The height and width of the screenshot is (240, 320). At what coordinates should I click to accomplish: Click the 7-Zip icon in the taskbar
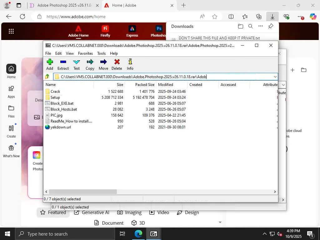[x=154, y=234]
